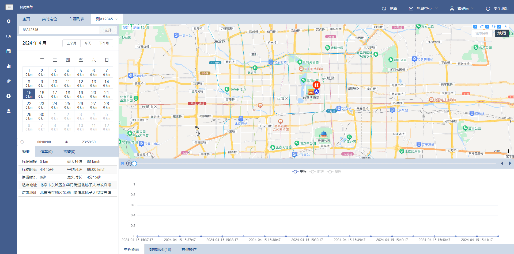Select April 15 in the calendar
514x254 pixels.
(29, 94)
